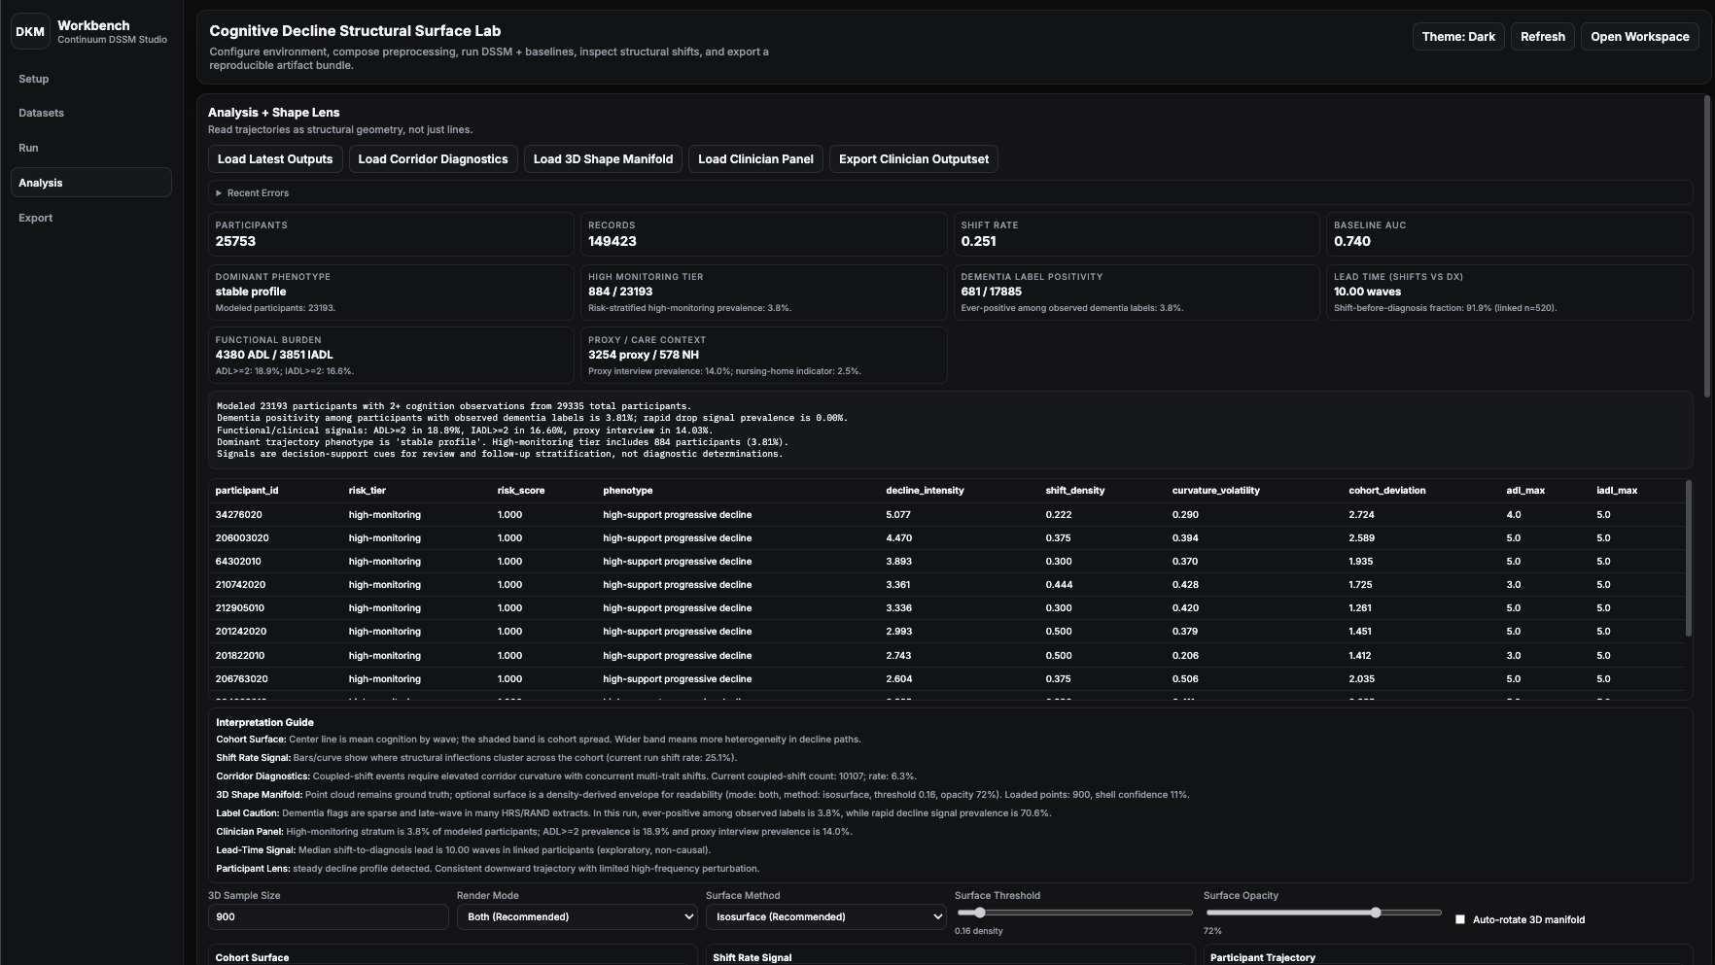Enable Auto-rotate 3D manifold checkbox
Screen dimensions: 1715x965
coord(1460,919)
